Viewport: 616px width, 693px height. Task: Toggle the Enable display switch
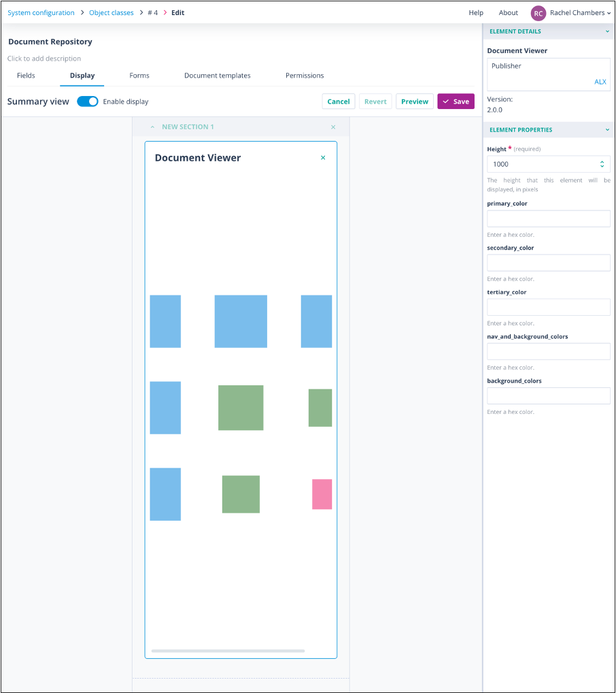[x=88, y=101]
